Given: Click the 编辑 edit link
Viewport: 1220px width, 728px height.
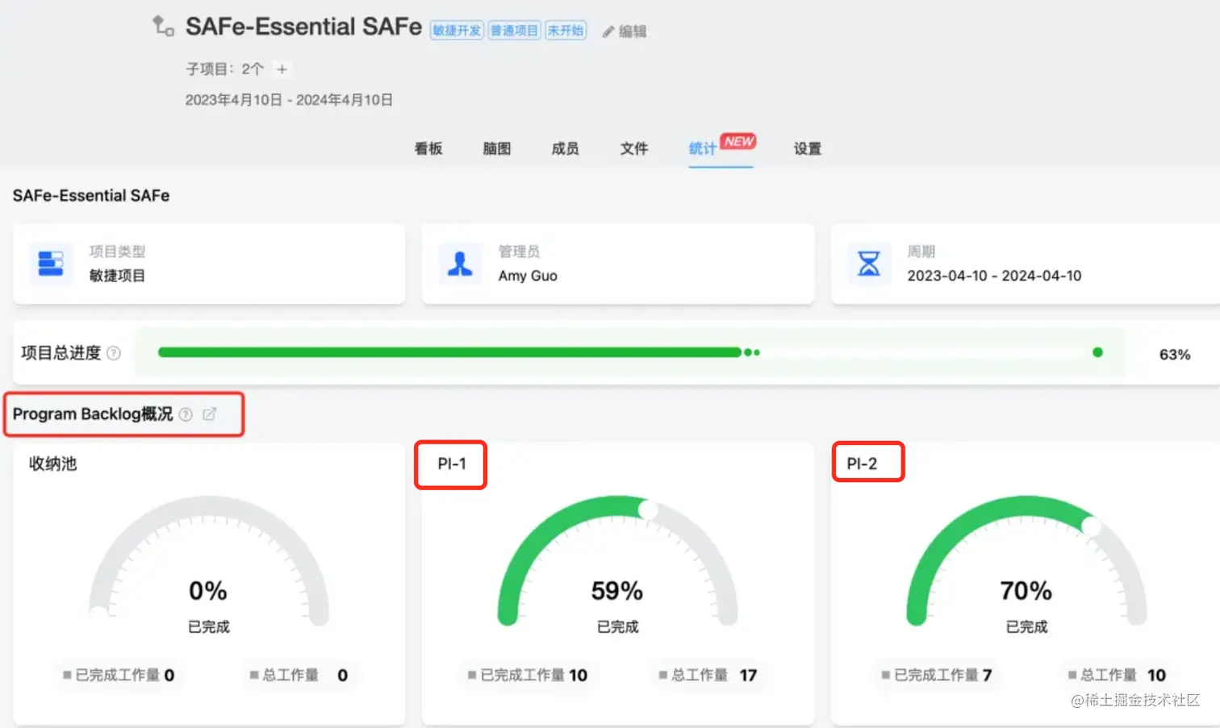Looking at the screenshot, I should click(633, 31).
